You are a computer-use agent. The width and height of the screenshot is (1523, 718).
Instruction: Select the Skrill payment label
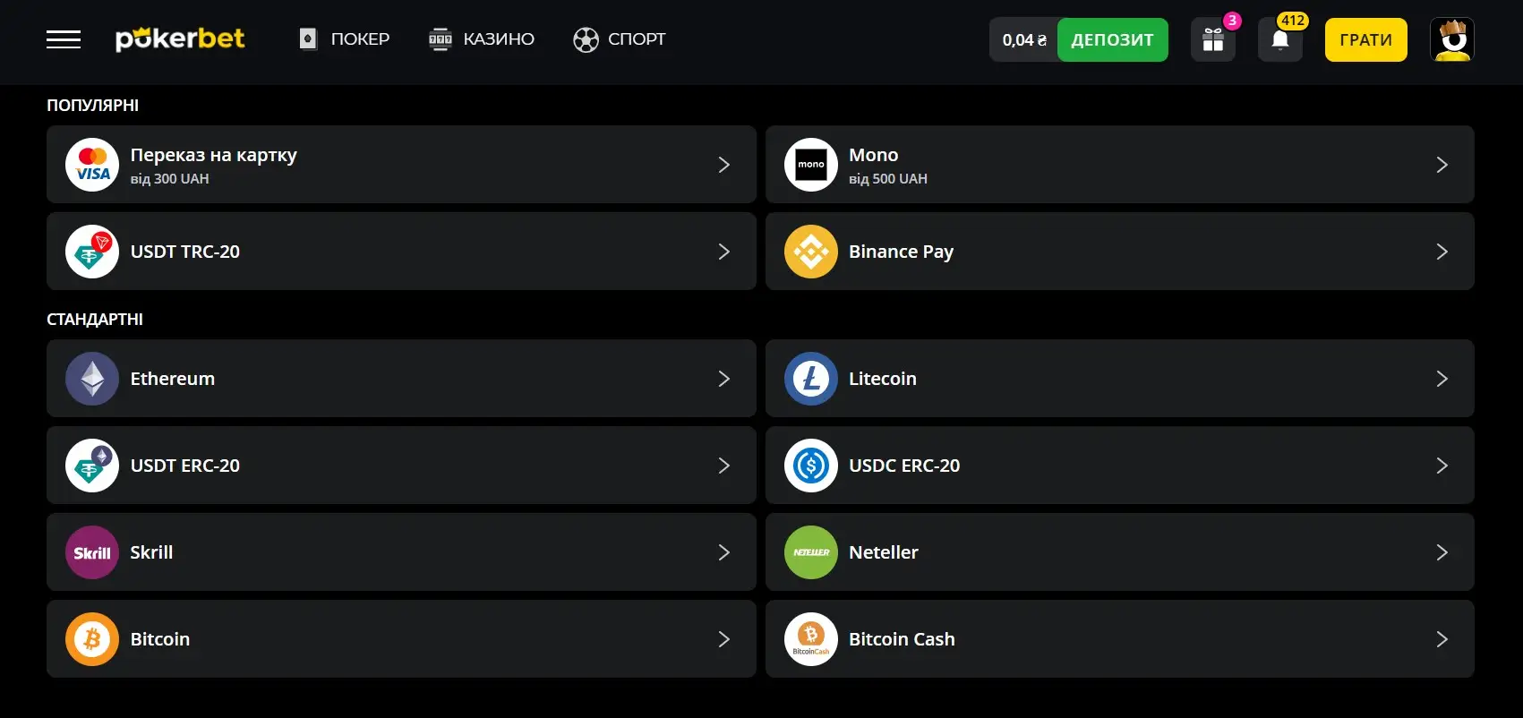[x=151, y=552]
